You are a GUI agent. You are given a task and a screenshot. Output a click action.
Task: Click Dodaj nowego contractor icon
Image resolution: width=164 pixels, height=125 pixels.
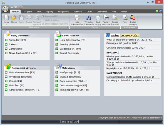pos(133,18)
